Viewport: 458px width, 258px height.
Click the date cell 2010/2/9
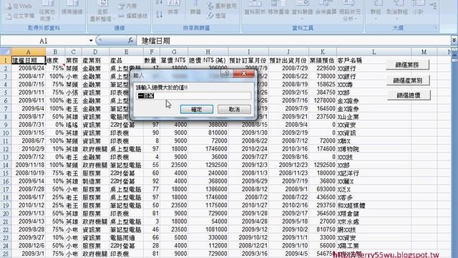pyautogui.click(x=29, y=149)
